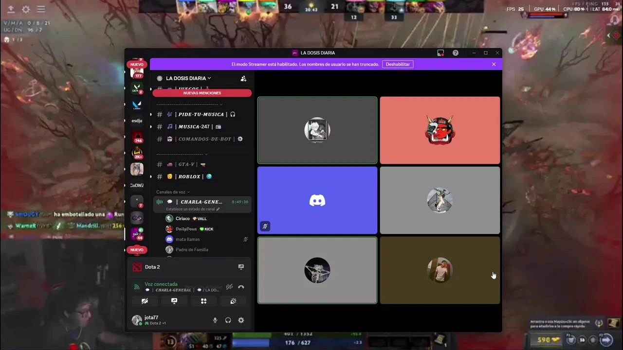The height and width of the screenshot is (350, 623).
Task: Open the red server with 746 badge
Action: point(137,137)
